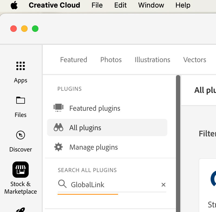Click the binoculars All plugins icon
This screenshot has width=216, height=212.
[x=58, y=127]
